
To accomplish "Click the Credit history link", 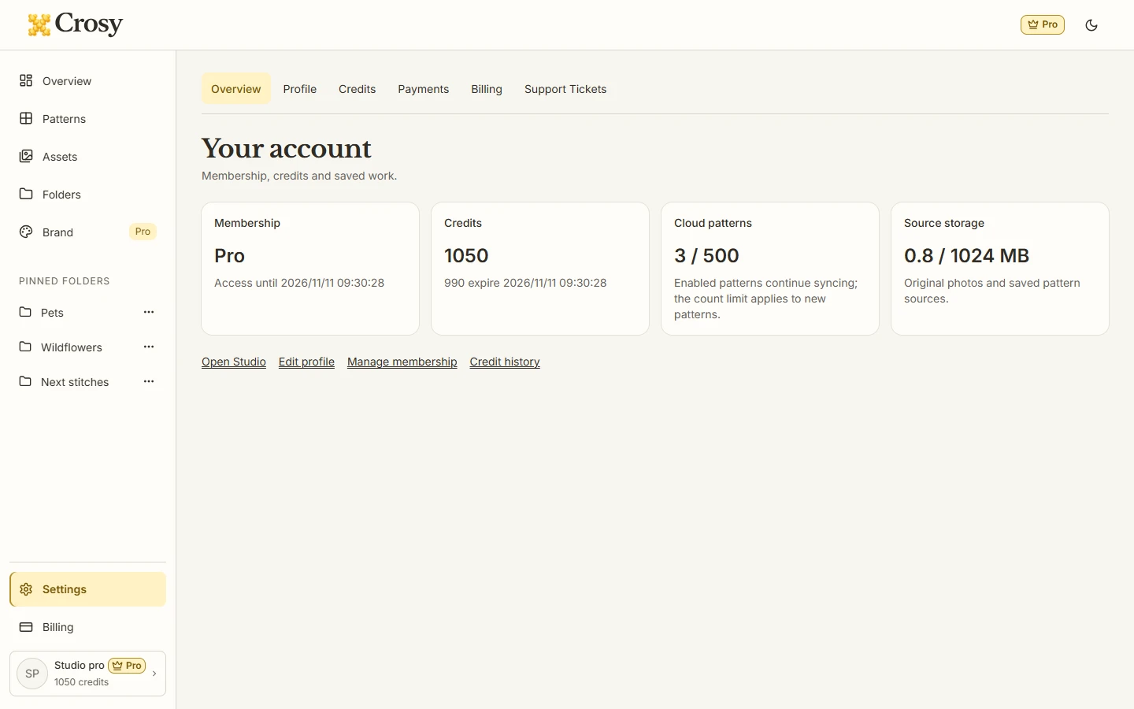I will (505, 362).
